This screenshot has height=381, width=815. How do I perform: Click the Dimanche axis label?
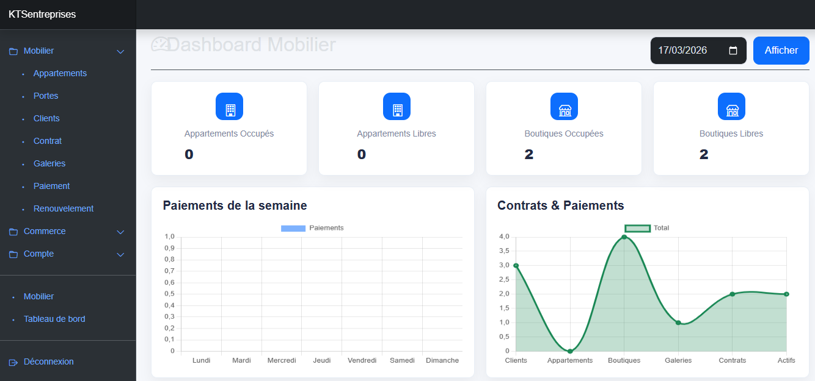(x=442, y=360)
